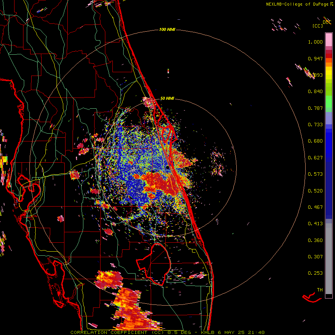Click the 0.840 scale value
The height and width of the screenshot is (335, 335).
coord(315,92)
